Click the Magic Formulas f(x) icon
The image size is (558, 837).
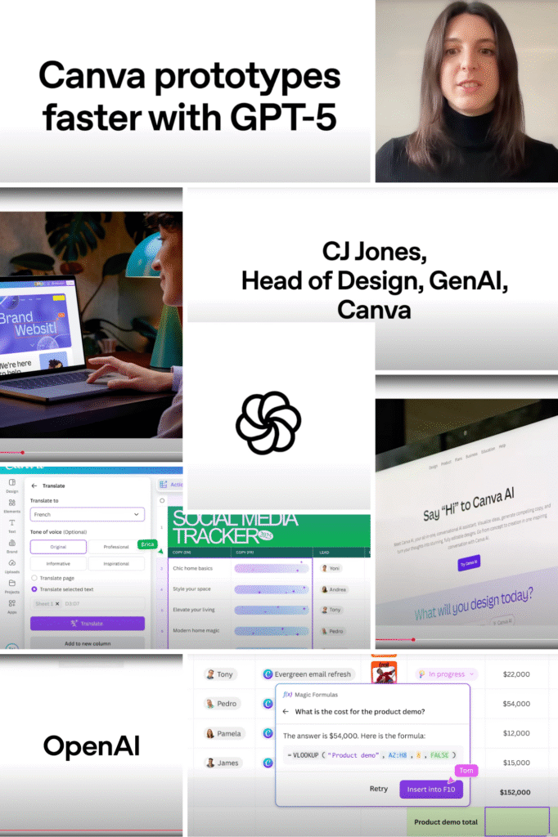287,695
